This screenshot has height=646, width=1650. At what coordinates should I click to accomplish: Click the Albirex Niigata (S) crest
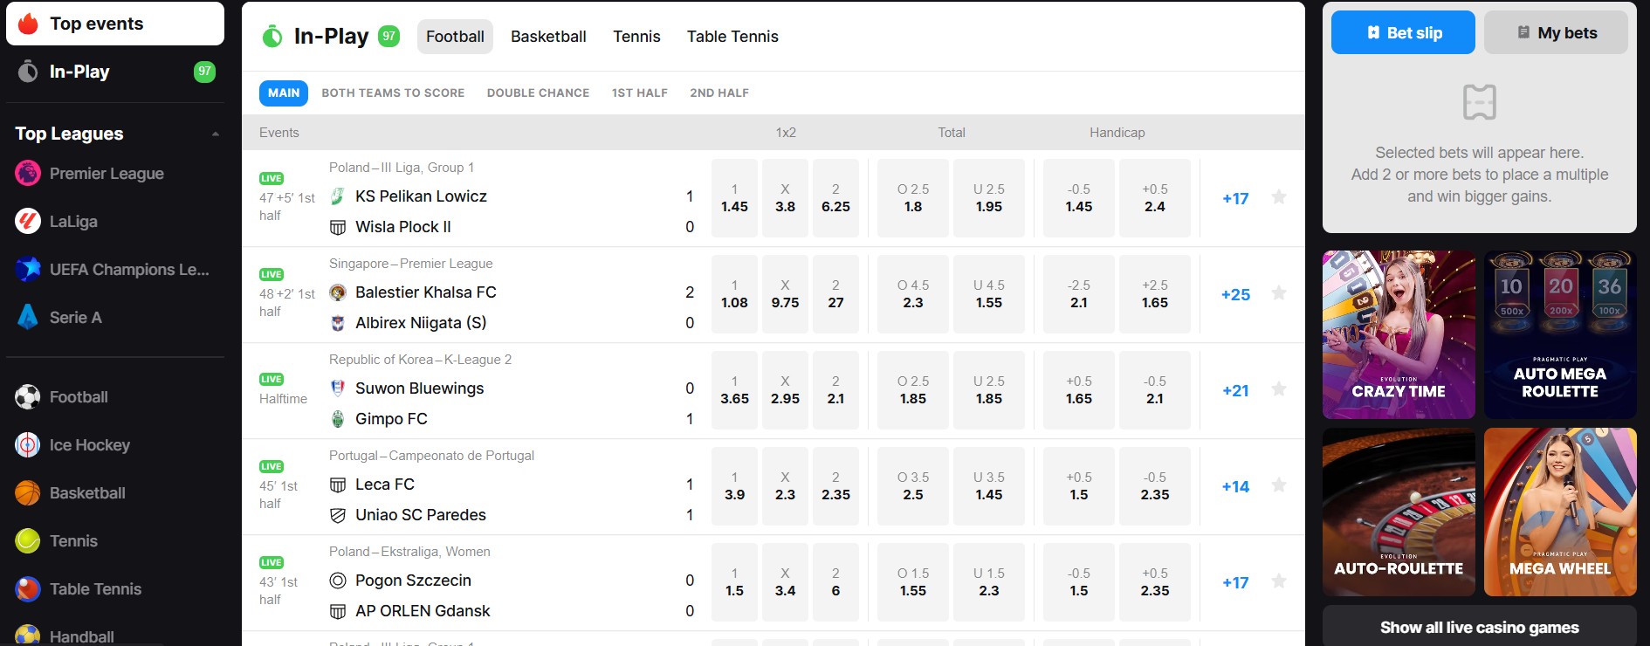pyautogui.click(x=338, y=323)
